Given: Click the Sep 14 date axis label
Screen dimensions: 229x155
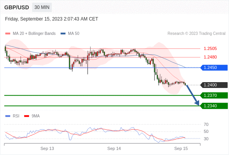Looking at the screenshot, I should coord(114,148).
